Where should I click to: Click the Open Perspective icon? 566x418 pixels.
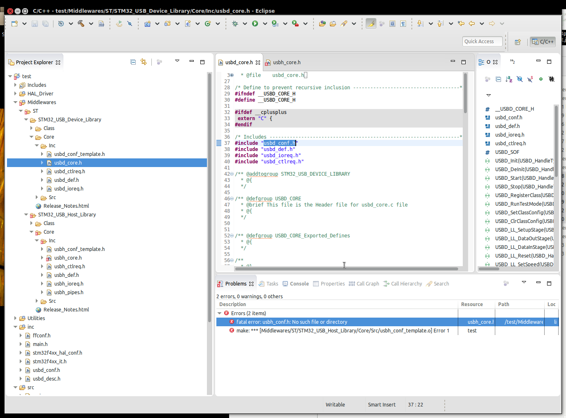pos(517,42)
